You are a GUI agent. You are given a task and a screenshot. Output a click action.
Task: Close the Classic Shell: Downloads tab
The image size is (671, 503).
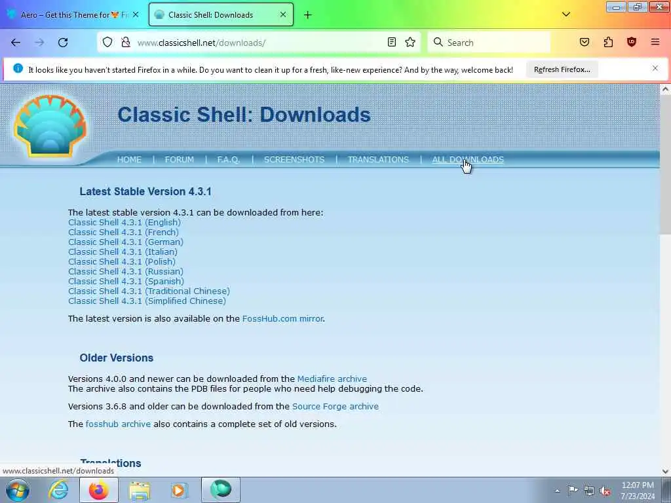[283, 14]
